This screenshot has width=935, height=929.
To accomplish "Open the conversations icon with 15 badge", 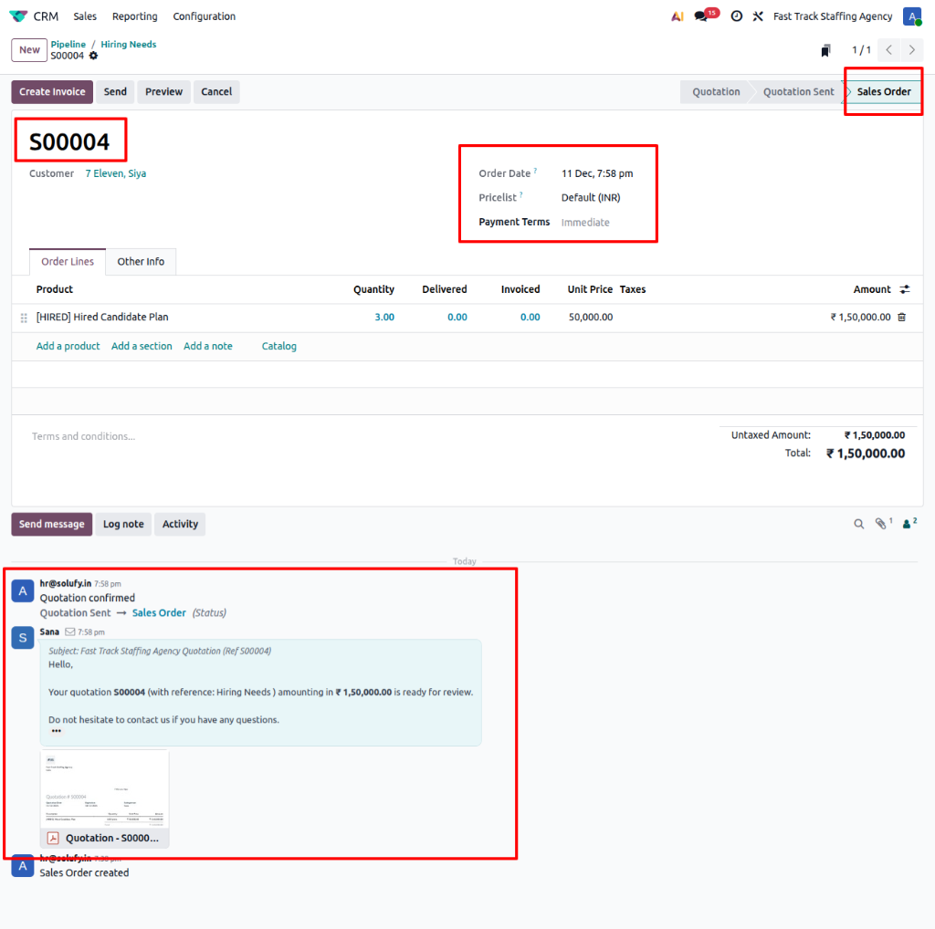I will pyautogui.click(x=701, y=16).
